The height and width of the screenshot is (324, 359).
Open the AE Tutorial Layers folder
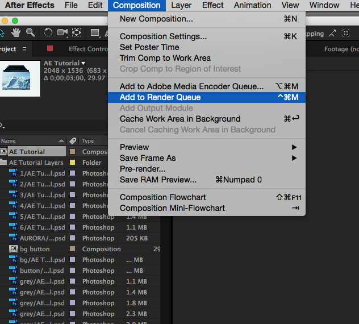[36, 163]
